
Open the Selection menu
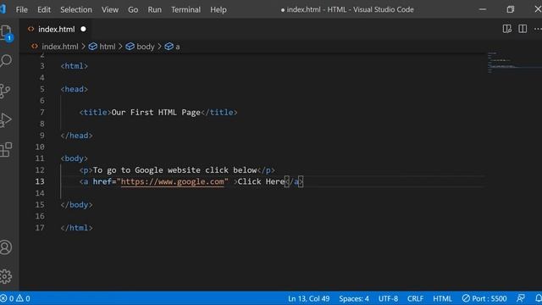click(76, 9)
